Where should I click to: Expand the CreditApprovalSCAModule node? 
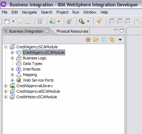click(6, 91)
